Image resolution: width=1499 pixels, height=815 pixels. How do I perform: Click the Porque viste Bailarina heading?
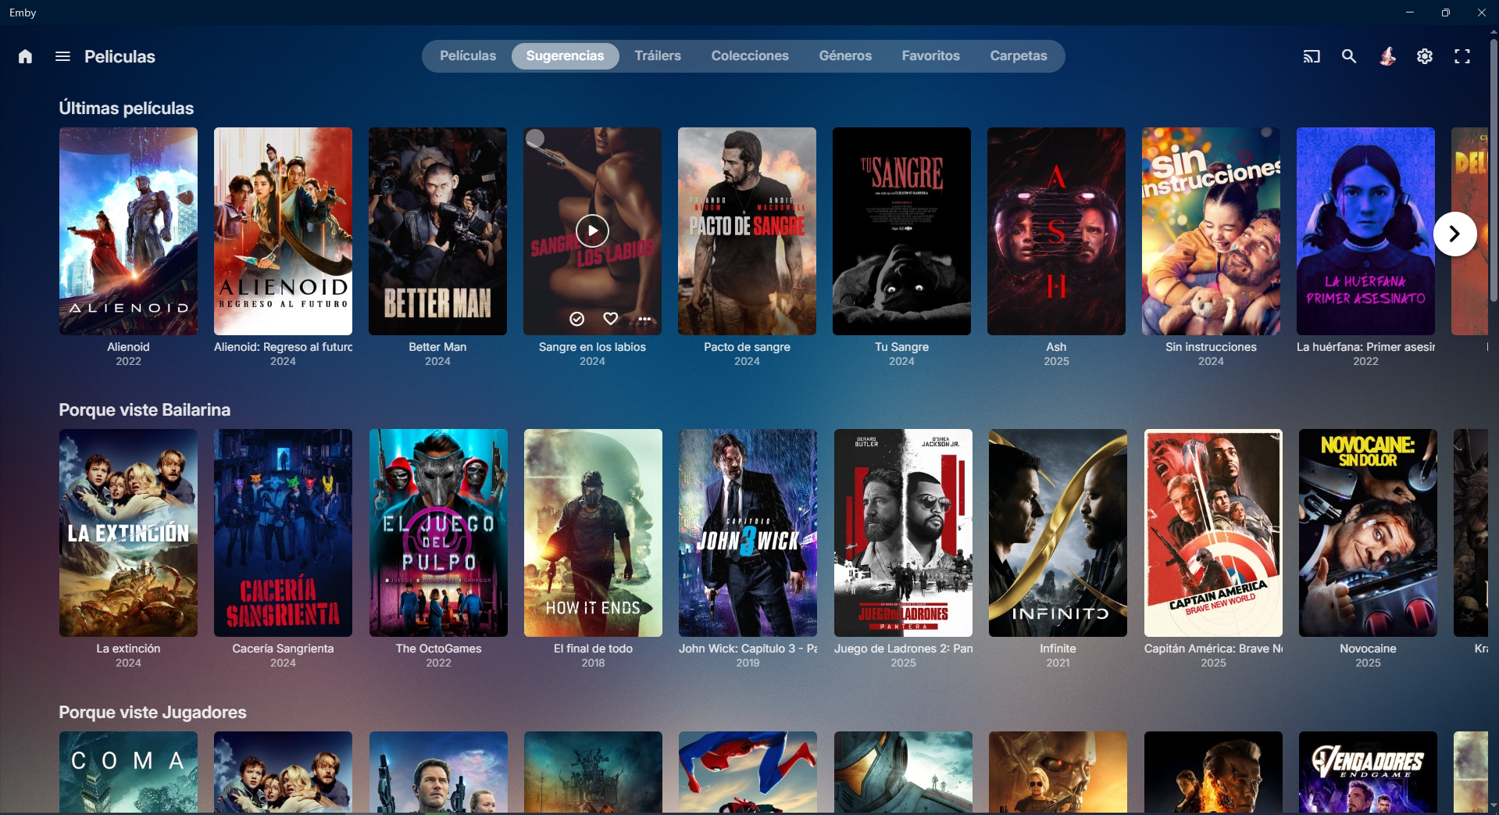pos(145,409)
